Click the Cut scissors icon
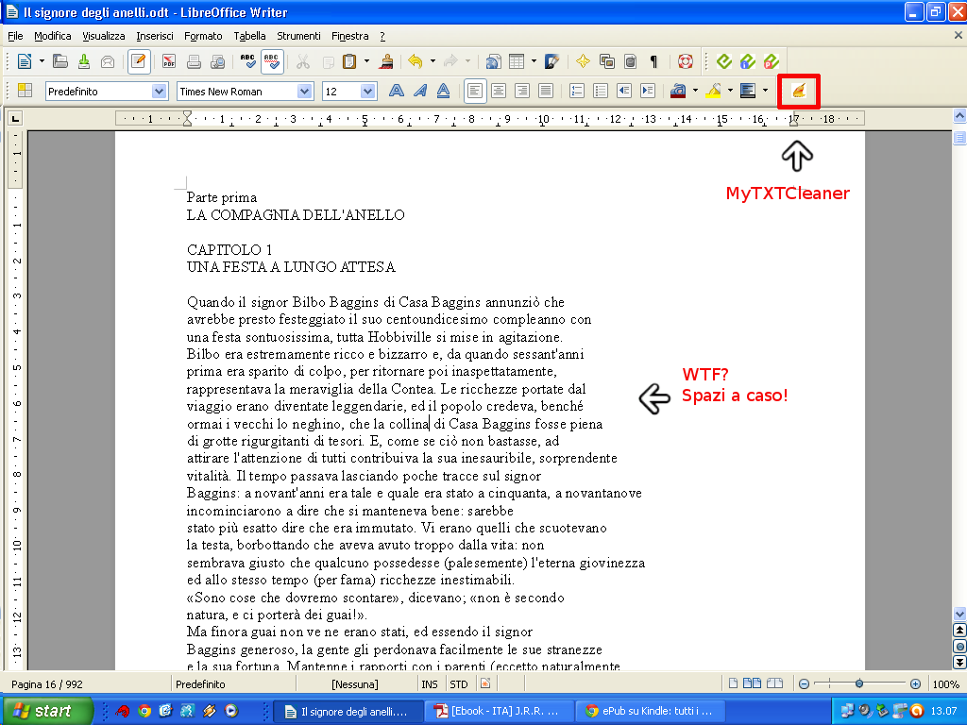Screen dimensions: 967x725 (303, 62)
